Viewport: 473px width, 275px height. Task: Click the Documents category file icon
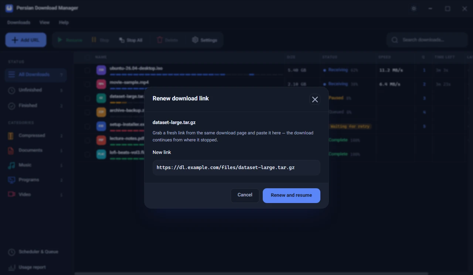tap(11, 151)
